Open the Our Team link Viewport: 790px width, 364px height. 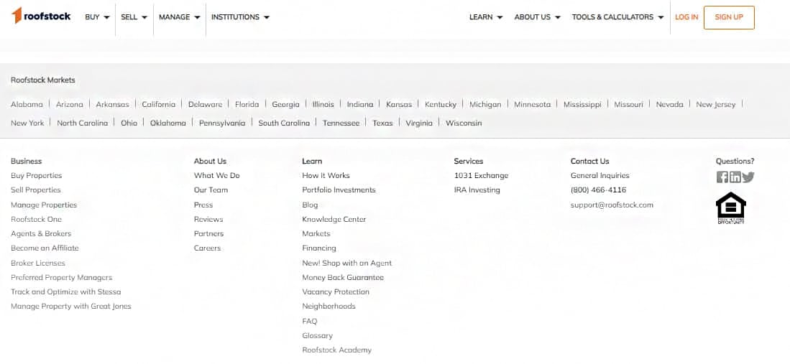click(x=211, y=190)
